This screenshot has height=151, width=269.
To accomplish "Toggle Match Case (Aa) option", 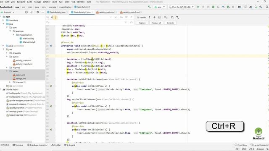I will point(121,17).
